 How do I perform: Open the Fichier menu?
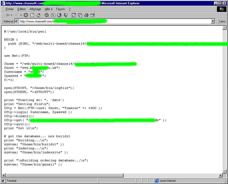point(10,9)
